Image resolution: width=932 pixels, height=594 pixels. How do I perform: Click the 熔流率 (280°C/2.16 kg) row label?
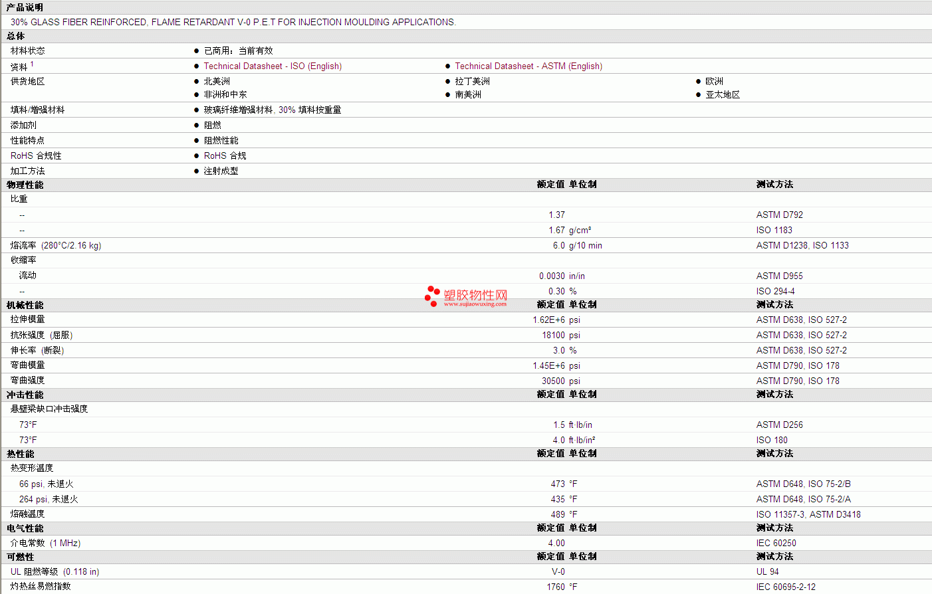[x=56, y=245]
